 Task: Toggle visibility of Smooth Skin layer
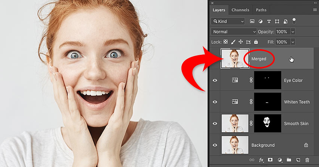(x=215, y=123)
